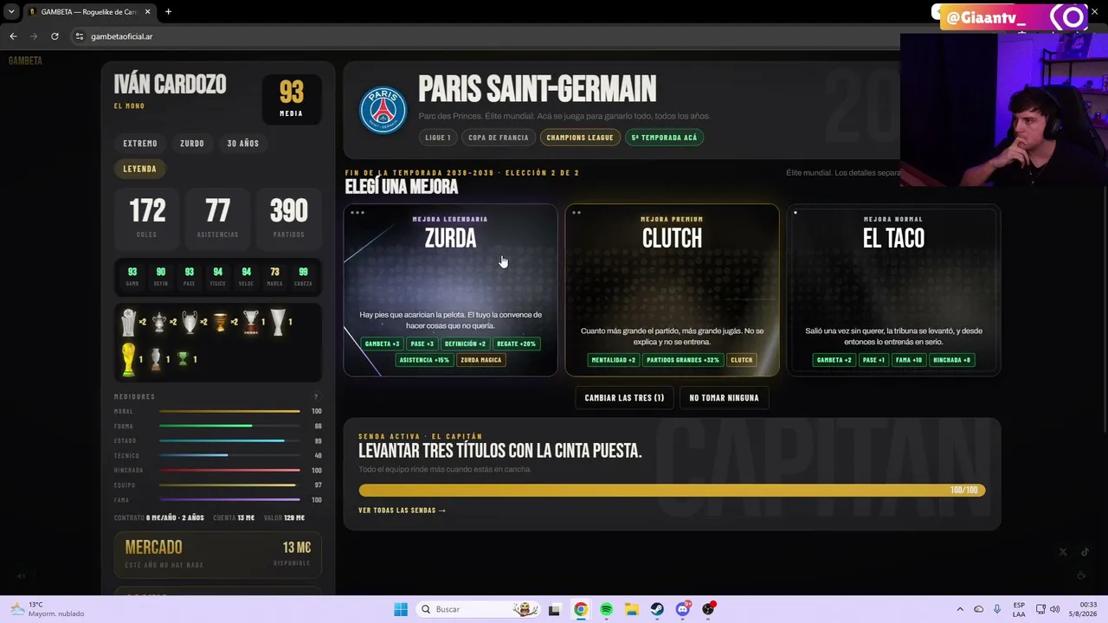Choose the legendary ZURDA upgrade card
The width and height of the screenshot is (1108, 623).
click(x=450, y=290)
